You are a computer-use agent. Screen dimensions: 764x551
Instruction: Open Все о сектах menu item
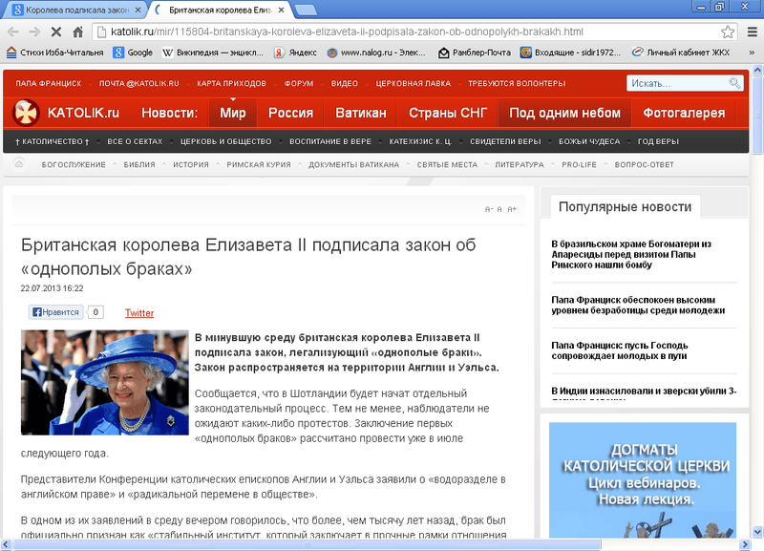point(135,141)
